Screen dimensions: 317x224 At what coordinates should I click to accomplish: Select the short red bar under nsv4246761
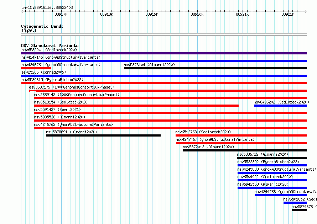tap(36, 68)
